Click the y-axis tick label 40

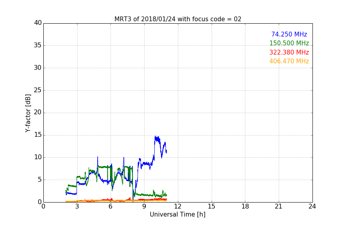point(38,23)
